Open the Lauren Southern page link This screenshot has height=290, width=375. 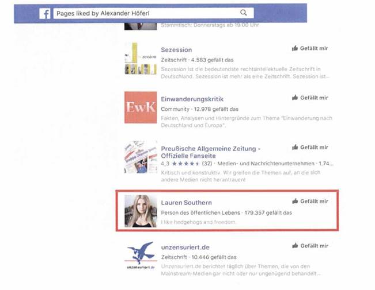(186, 203)
